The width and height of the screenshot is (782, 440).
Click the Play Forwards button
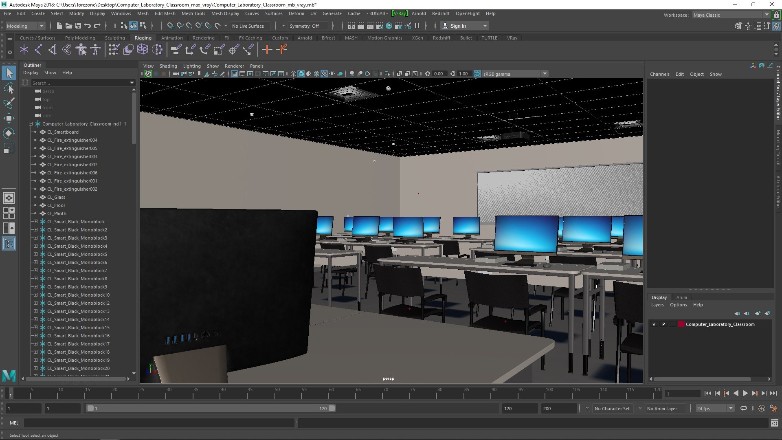[x=745, y=393]
